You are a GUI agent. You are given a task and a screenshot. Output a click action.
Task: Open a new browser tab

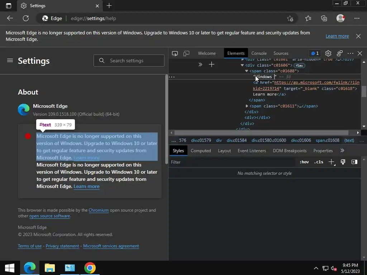coord(109,6)
